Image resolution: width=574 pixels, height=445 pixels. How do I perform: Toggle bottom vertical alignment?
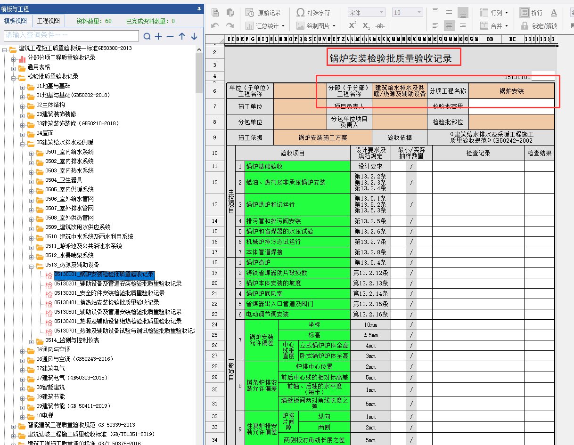coord(463,13)
